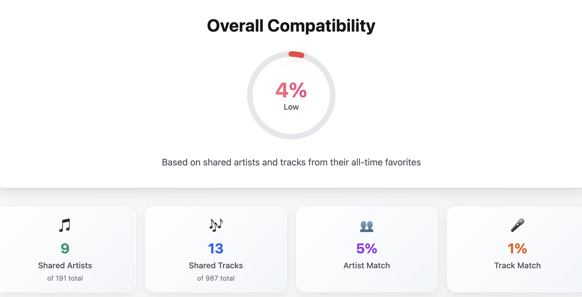Click the purple 5% value

[x=367, y=248]
